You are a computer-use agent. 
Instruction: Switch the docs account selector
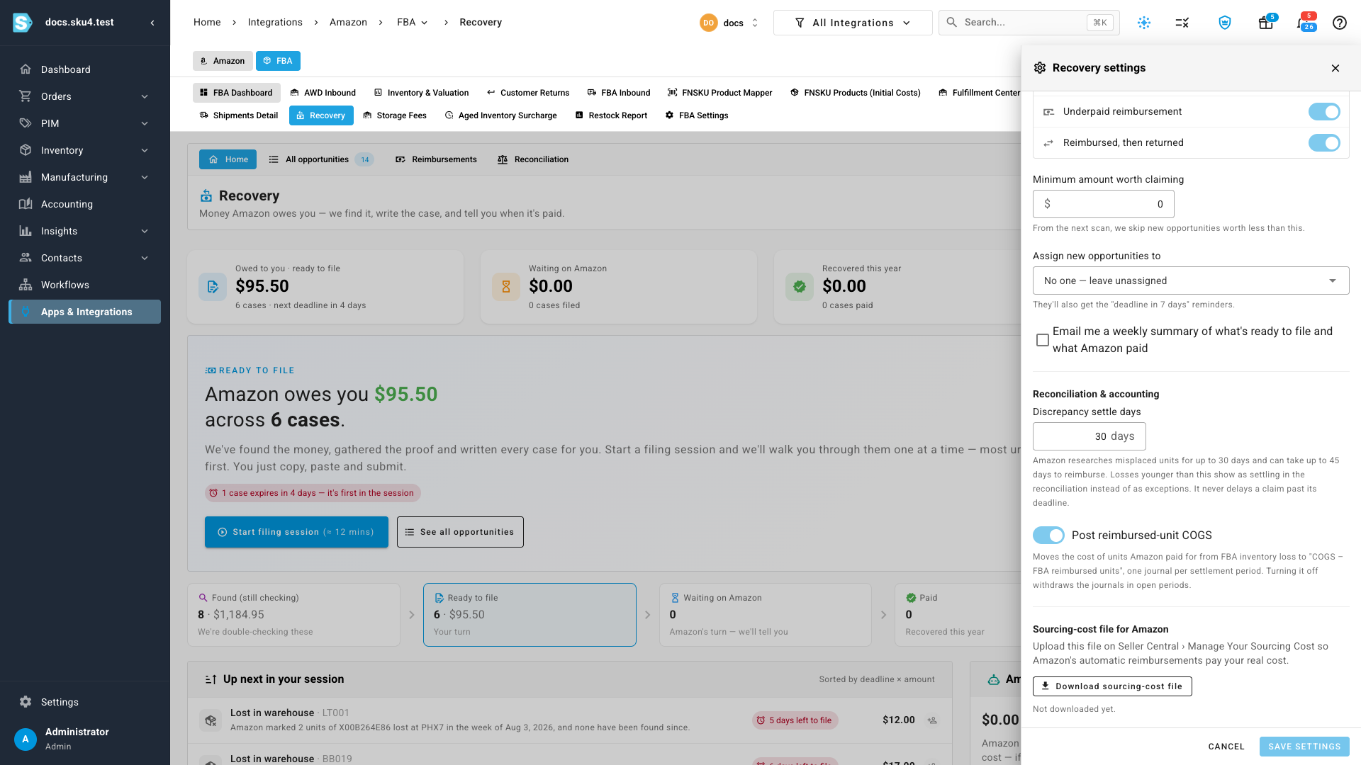729,23
